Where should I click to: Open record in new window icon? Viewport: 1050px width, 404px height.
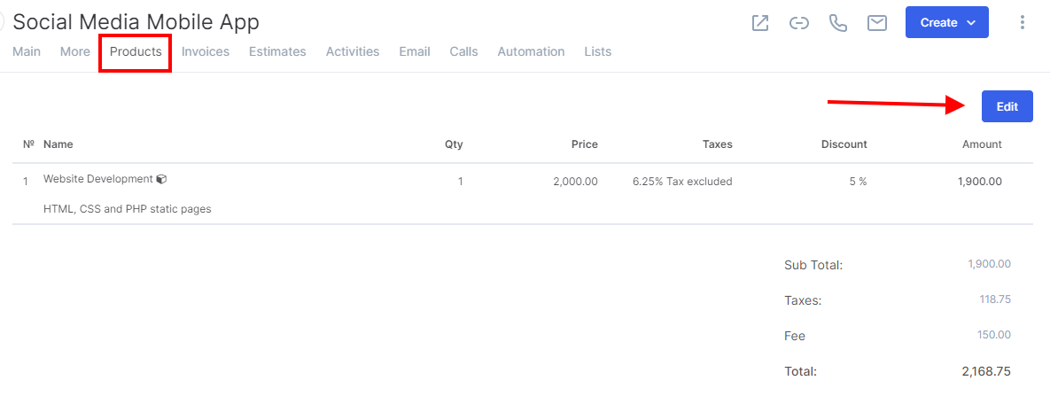(x=760, y=23)
